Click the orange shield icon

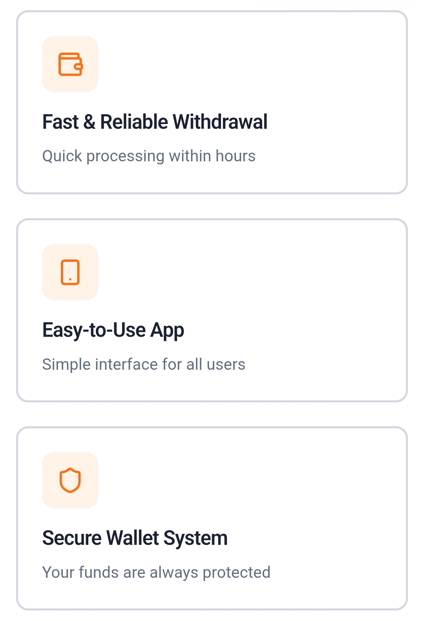[x=70, y=480]
